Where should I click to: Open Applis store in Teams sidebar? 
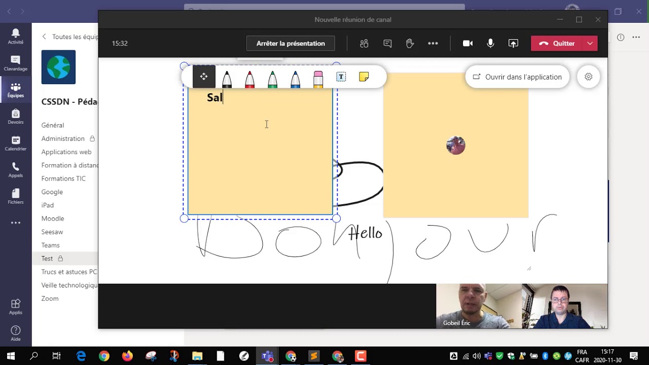(x=16, y=307)
